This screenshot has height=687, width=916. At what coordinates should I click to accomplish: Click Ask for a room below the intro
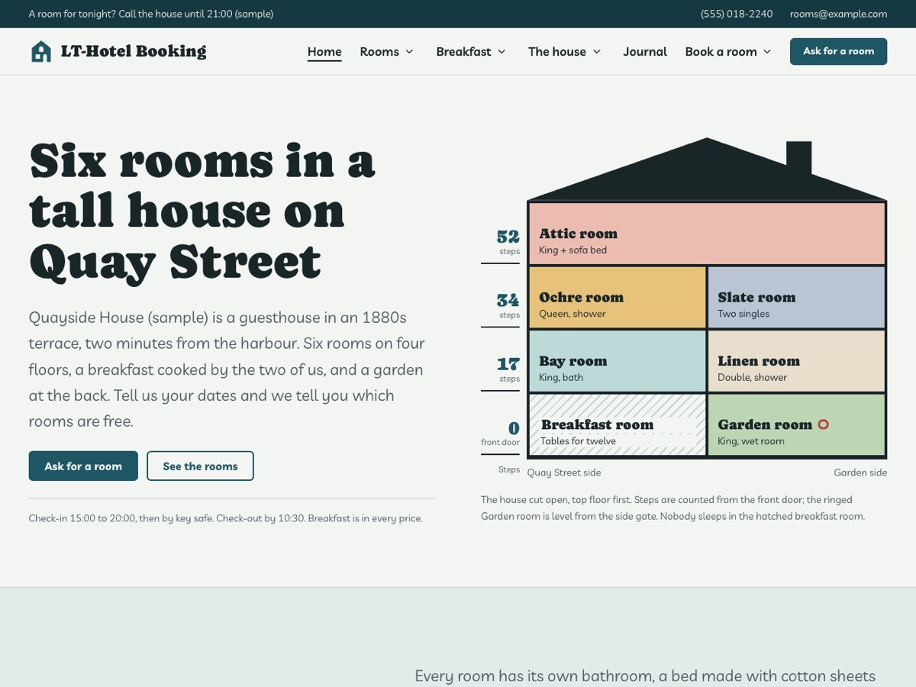click(83, 466)
